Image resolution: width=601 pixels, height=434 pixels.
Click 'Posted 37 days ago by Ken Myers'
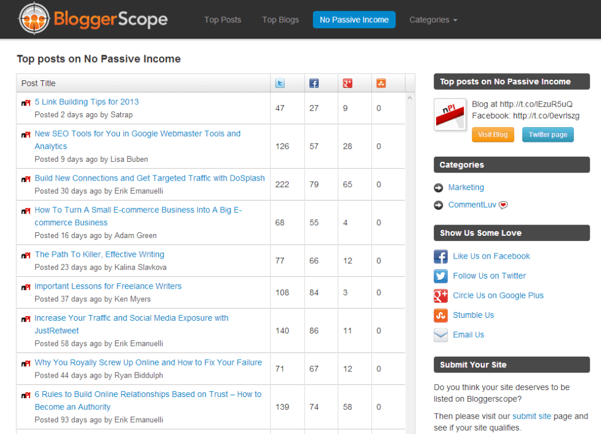93,299
